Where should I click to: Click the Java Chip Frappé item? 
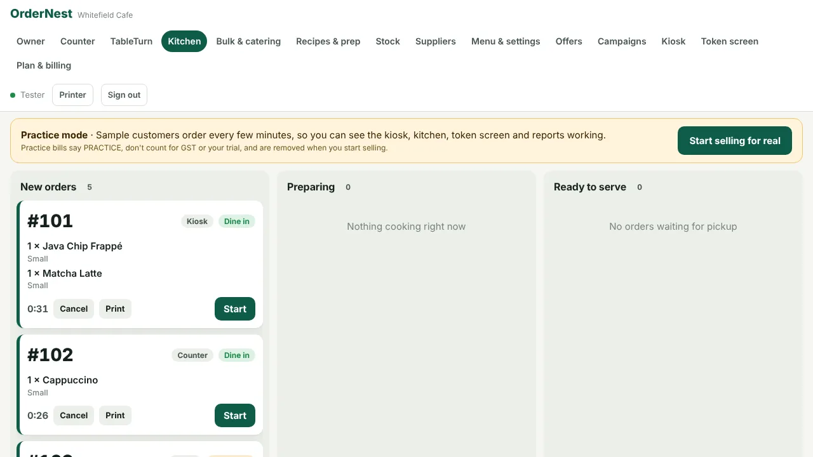point(75,246)
